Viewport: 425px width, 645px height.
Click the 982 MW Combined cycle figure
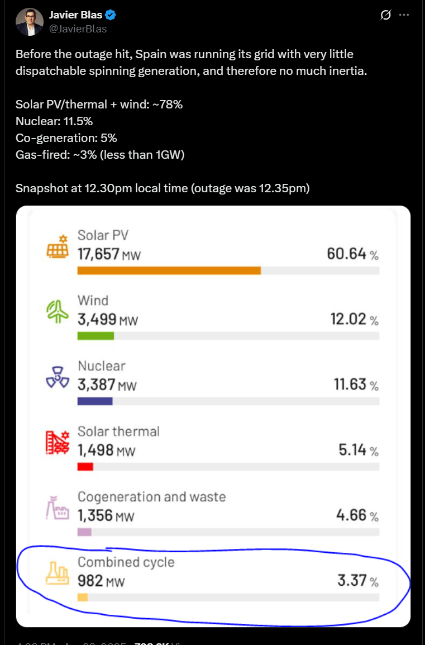click(101, 581)
